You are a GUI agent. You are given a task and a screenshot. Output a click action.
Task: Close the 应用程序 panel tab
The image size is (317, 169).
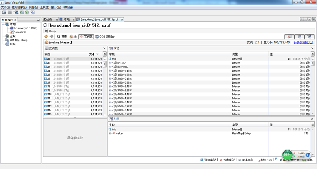[x=16, y=20]
